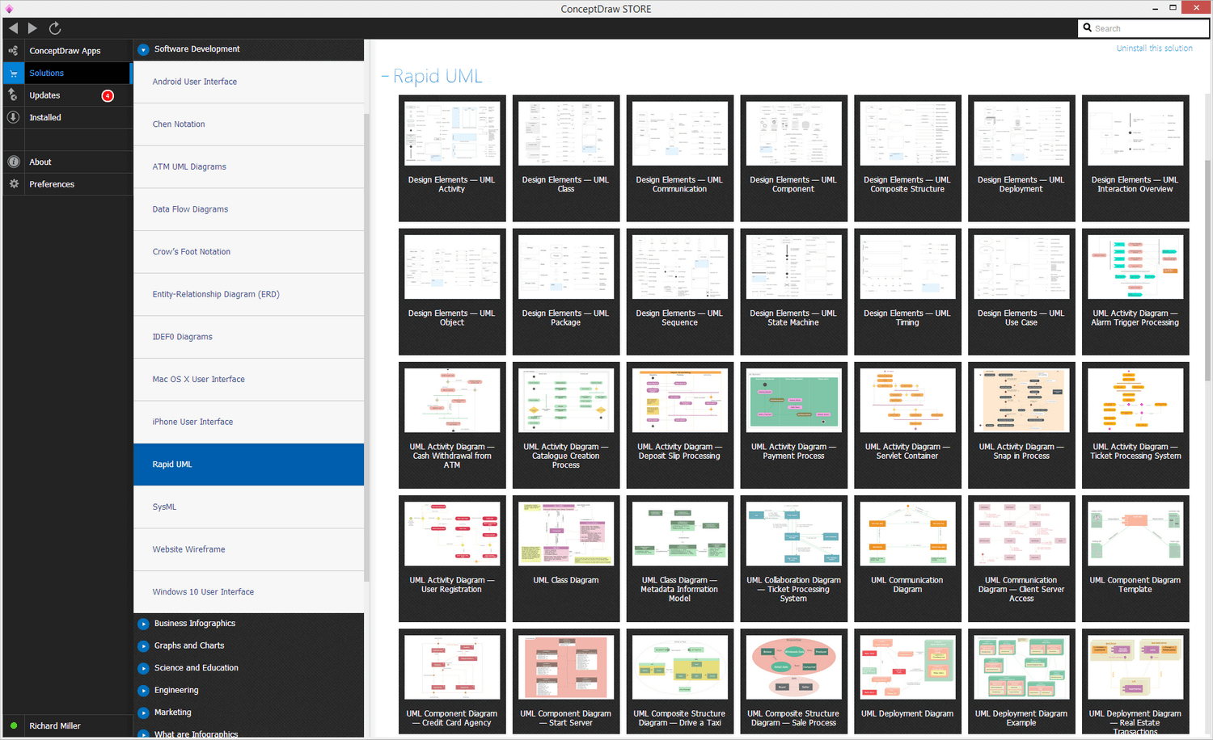Select the Chen Notation solution
1213x740 pixels.
coord(248,124)
